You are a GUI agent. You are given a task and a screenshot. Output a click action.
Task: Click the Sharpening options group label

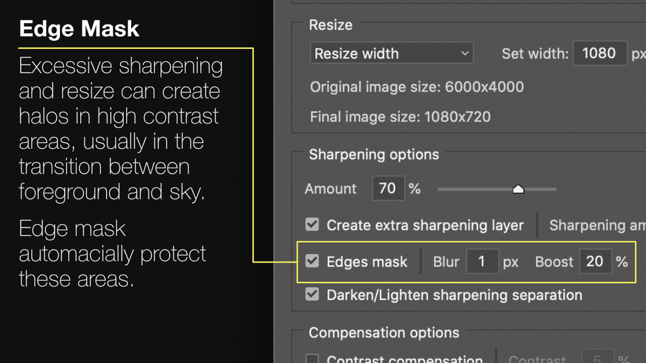click(x=373, y=155)
